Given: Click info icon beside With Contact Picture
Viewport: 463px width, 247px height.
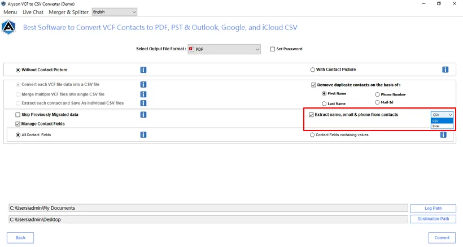Looking at the screenshot, I should 445,70.
